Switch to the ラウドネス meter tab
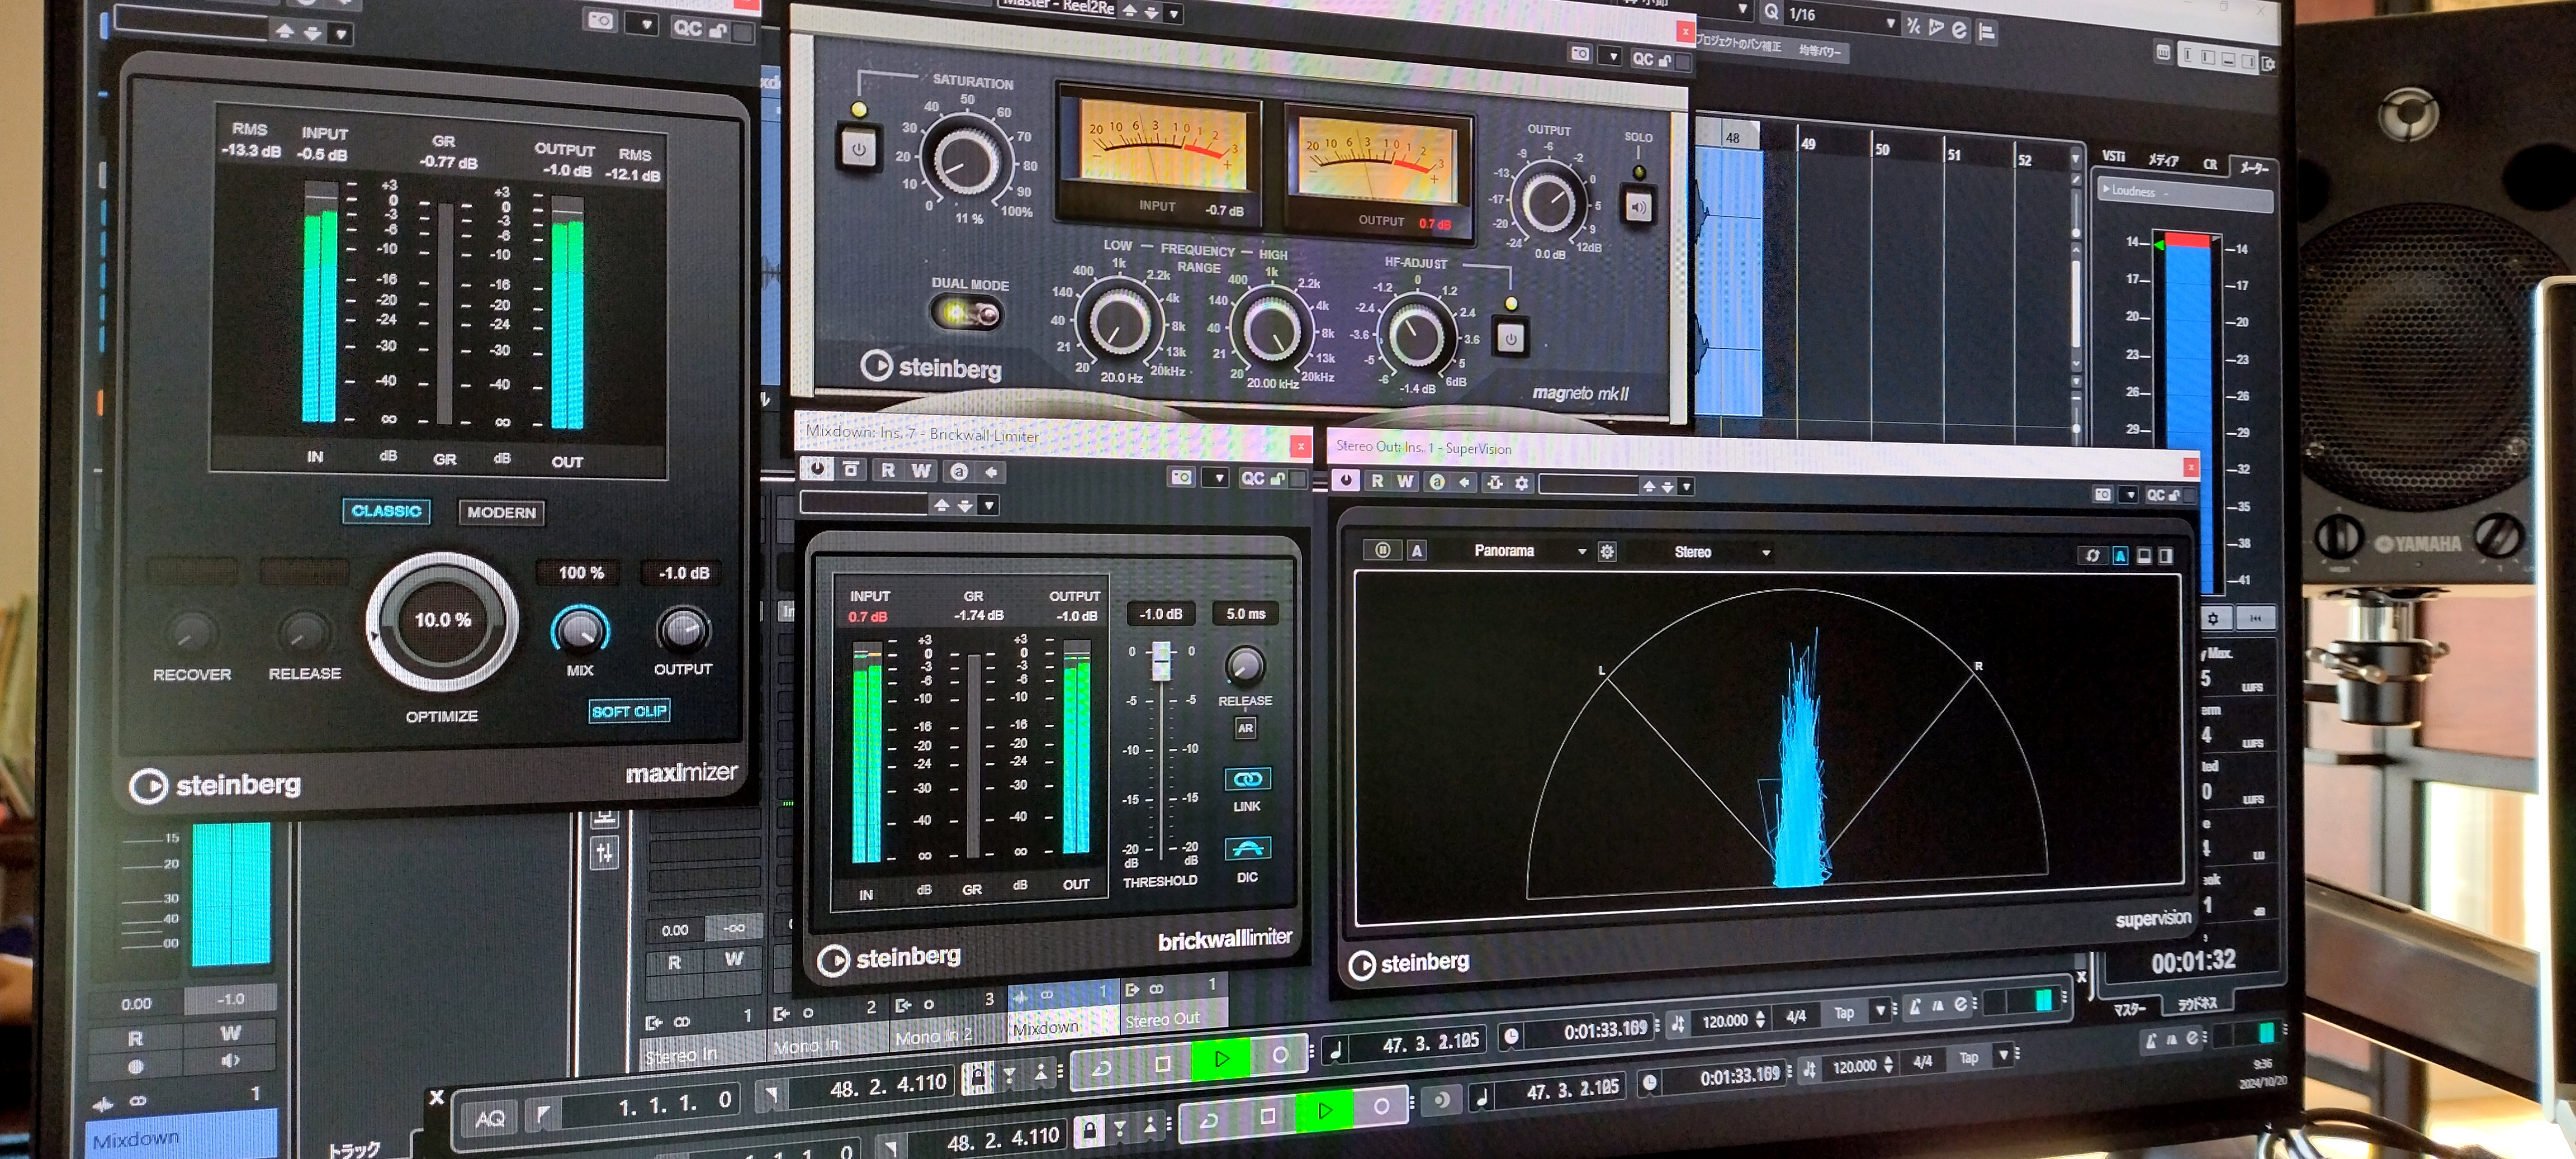The image size is (2576, 1159). pos(2197,1004)
